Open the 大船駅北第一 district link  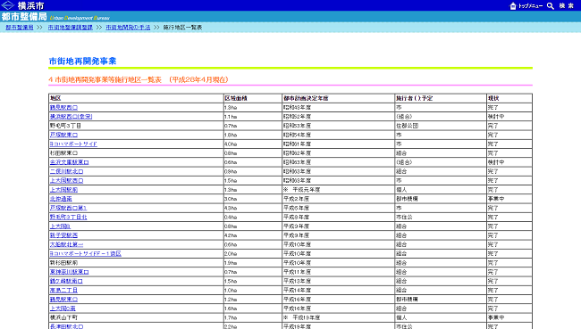(67, 244)
